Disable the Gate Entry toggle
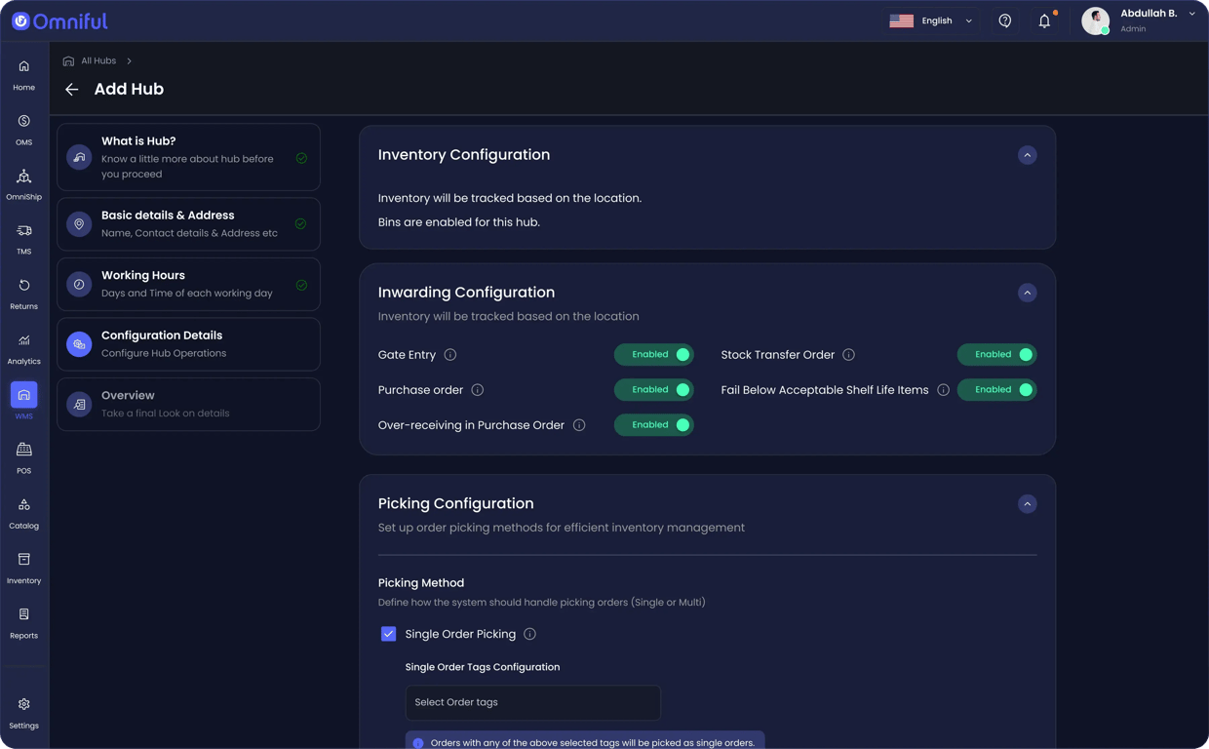The height and width of the screenshot is (749, 1209). [653, 354]
